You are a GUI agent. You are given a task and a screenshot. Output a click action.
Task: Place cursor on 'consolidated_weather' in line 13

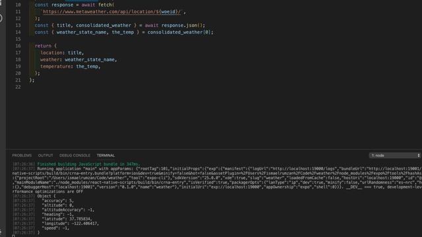(x=104, y=25)
